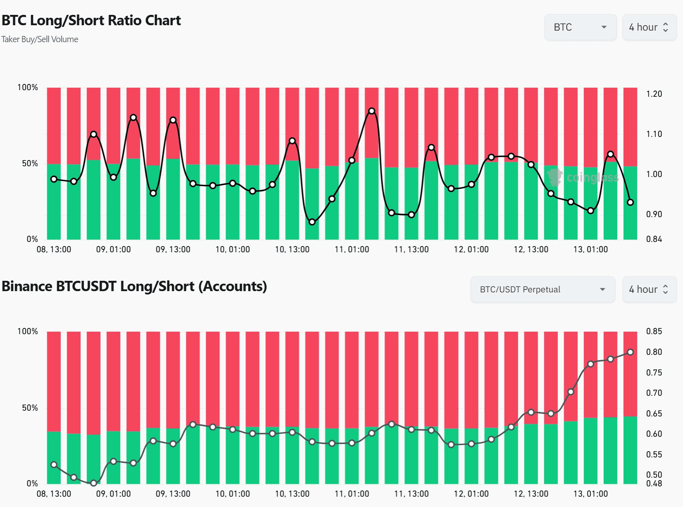
Task: Change the Binance chart's 4 hour interval
Action: (649, 289)
